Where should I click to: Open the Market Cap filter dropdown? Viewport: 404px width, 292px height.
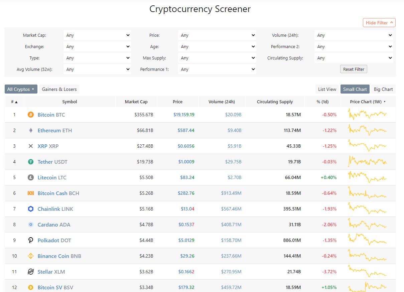tap(97, 35)
